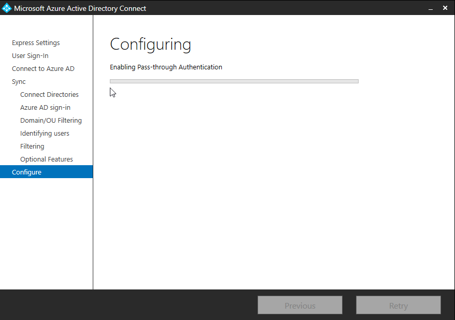Open Connect Directories sub-step
The width and height of the screenshot is (455, 320).
pyautogui.click(x=49, y=94)
